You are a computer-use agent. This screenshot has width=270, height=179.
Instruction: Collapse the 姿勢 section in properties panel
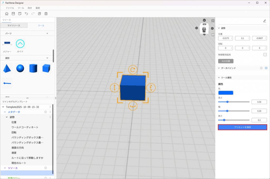point(219,28)
